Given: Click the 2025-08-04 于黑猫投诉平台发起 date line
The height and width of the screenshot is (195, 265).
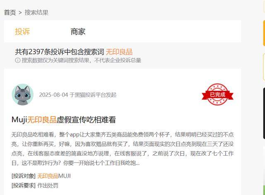Looking at the screenshot, I should tap(78, 95).
